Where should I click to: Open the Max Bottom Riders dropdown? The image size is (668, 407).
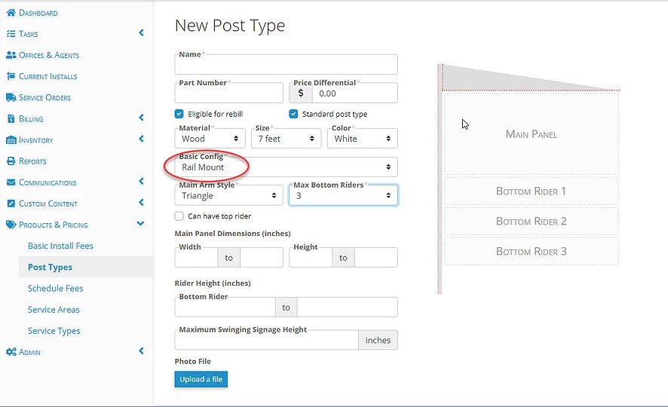click(343, 195)
